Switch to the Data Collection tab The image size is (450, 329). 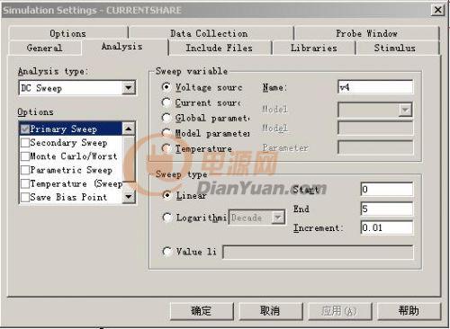click(210, 33)
